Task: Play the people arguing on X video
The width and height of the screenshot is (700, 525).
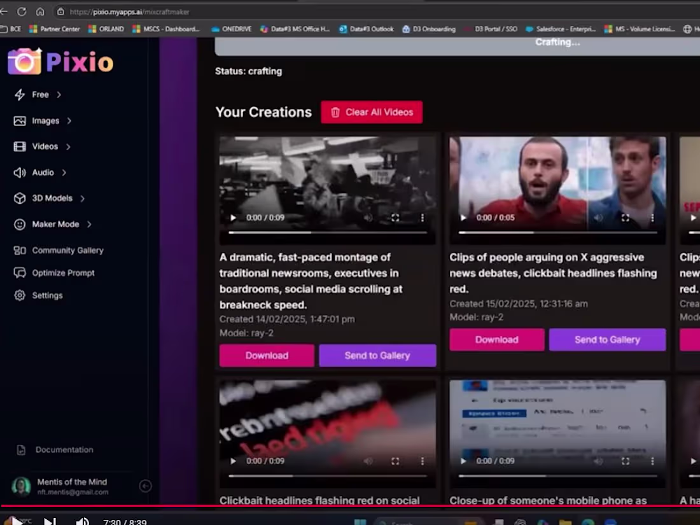Action: tap(463, 218)
